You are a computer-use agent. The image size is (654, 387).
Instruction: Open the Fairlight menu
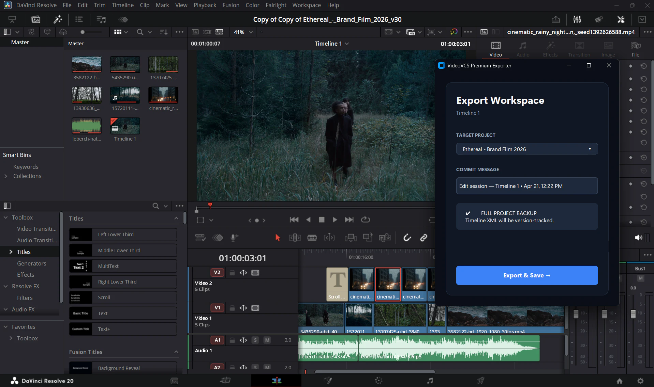click(276, 5)
